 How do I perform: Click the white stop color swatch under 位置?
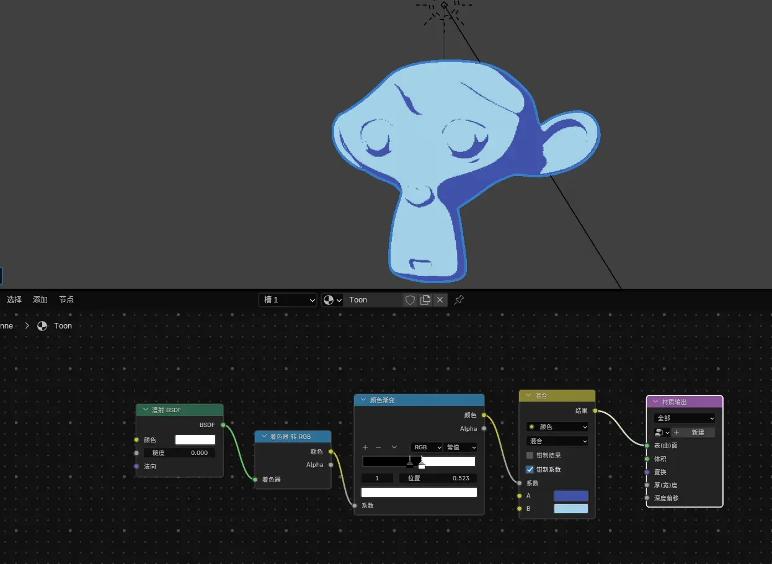click(419, 493)
